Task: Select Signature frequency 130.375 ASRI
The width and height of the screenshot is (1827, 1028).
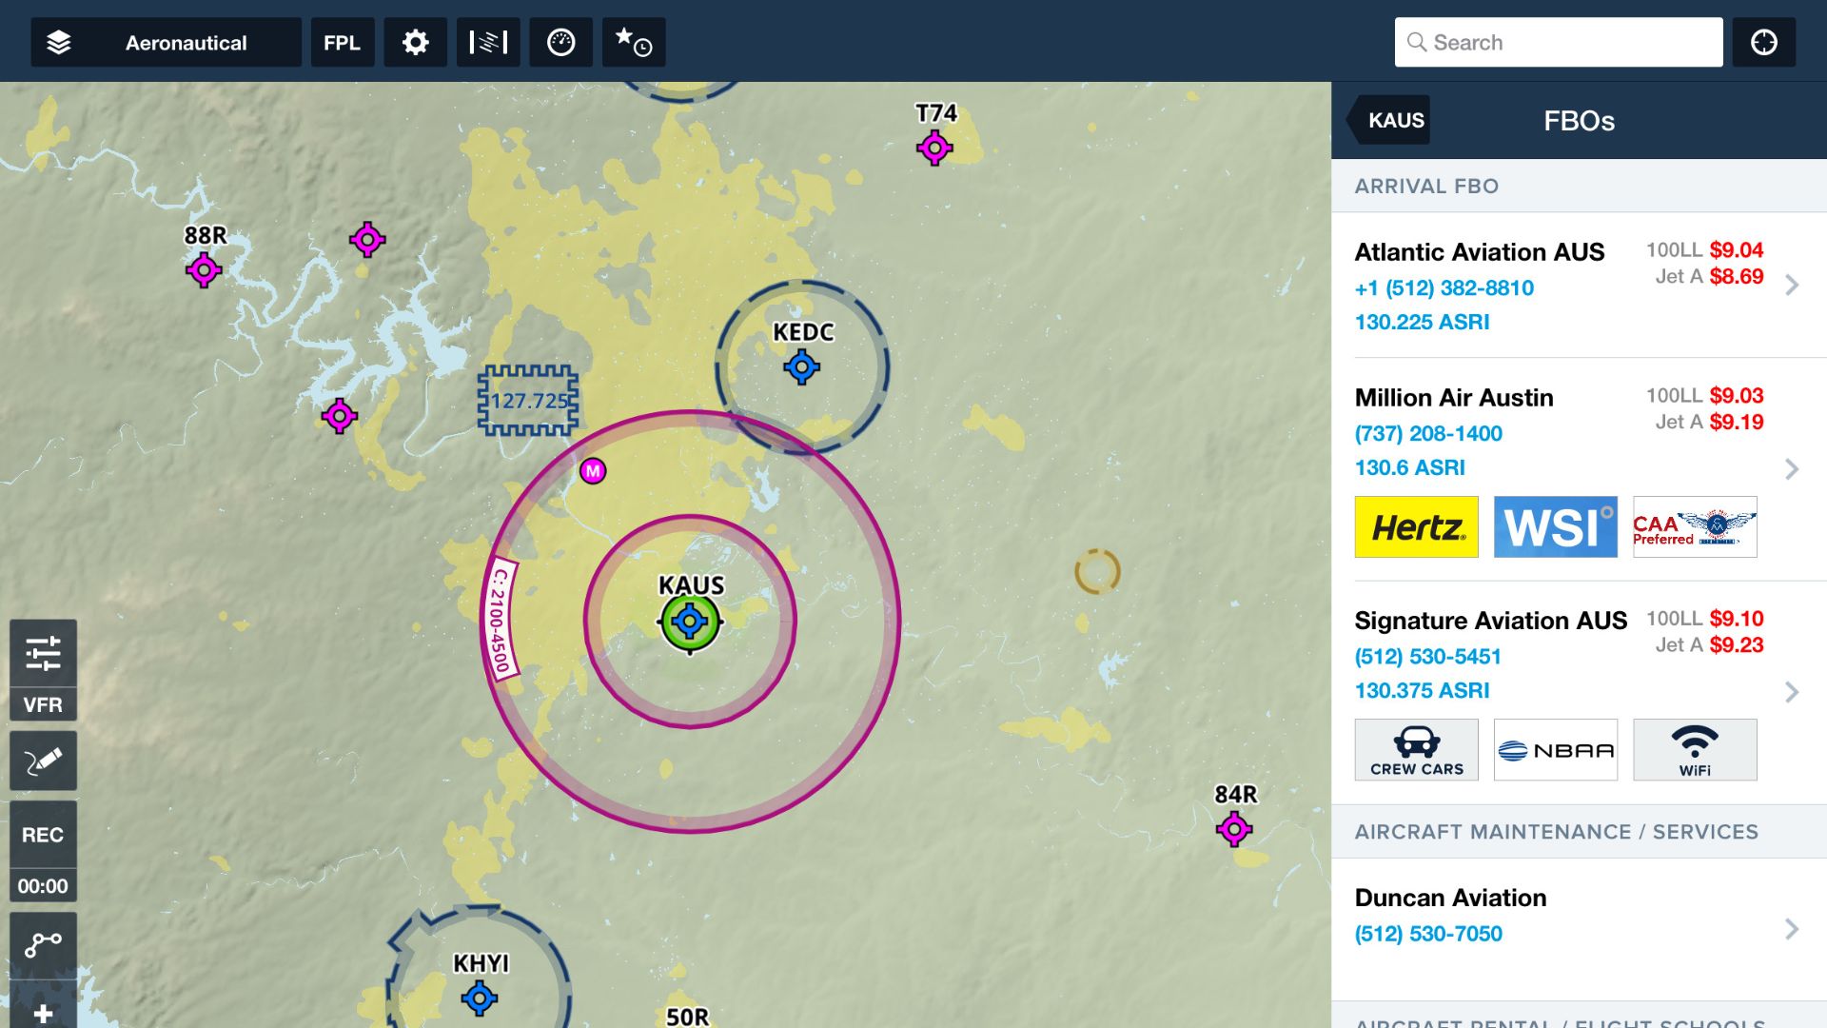Action: [1422, 690]
